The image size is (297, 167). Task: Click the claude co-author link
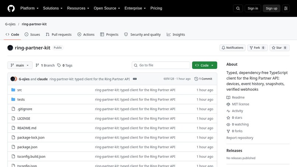coord(42,79)
